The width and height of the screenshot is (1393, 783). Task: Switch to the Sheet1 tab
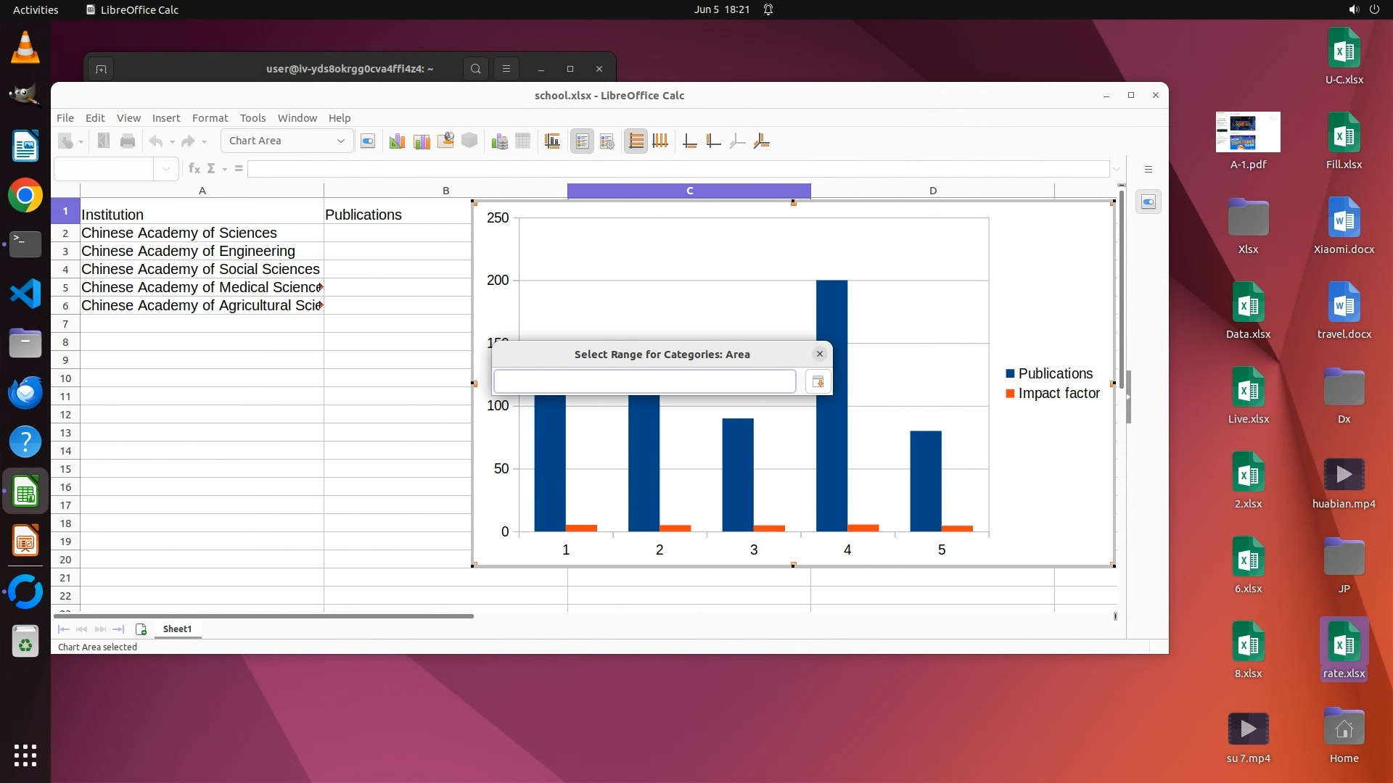pyautogui.click(x=177, y=629)
